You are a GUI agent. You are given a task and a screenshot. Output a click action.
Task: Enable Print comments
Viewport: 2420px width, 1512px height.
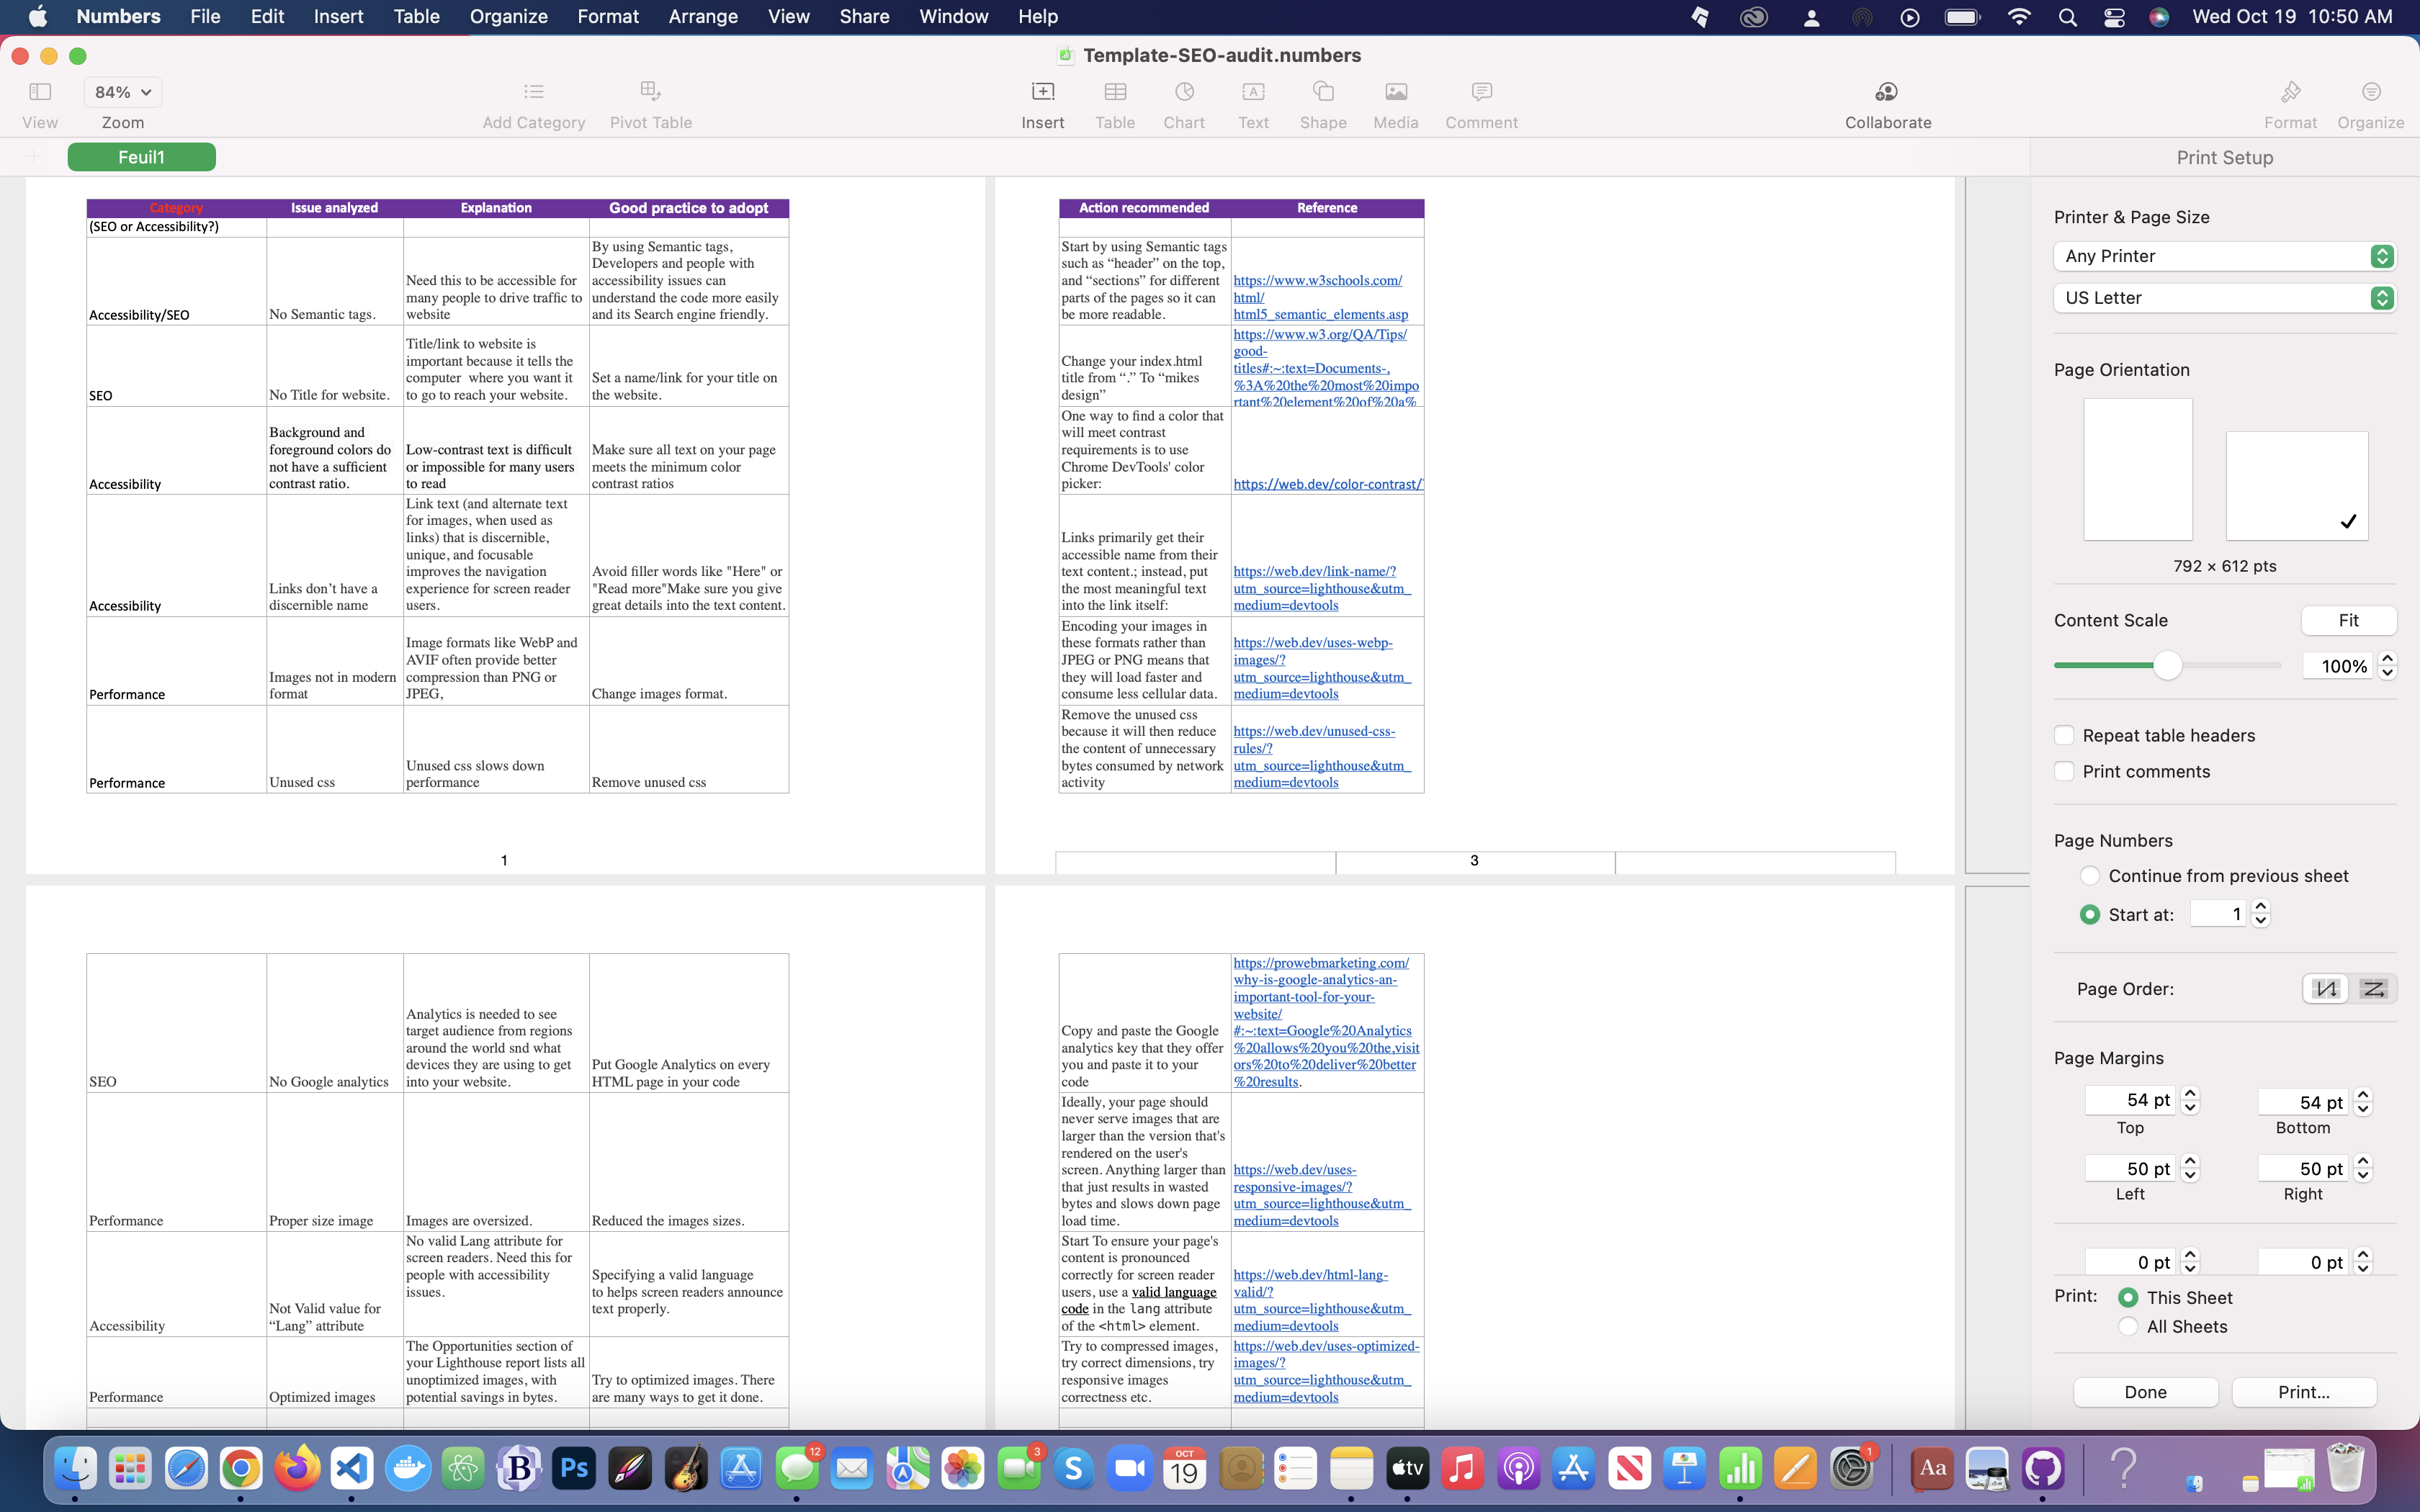[2066, 771]
